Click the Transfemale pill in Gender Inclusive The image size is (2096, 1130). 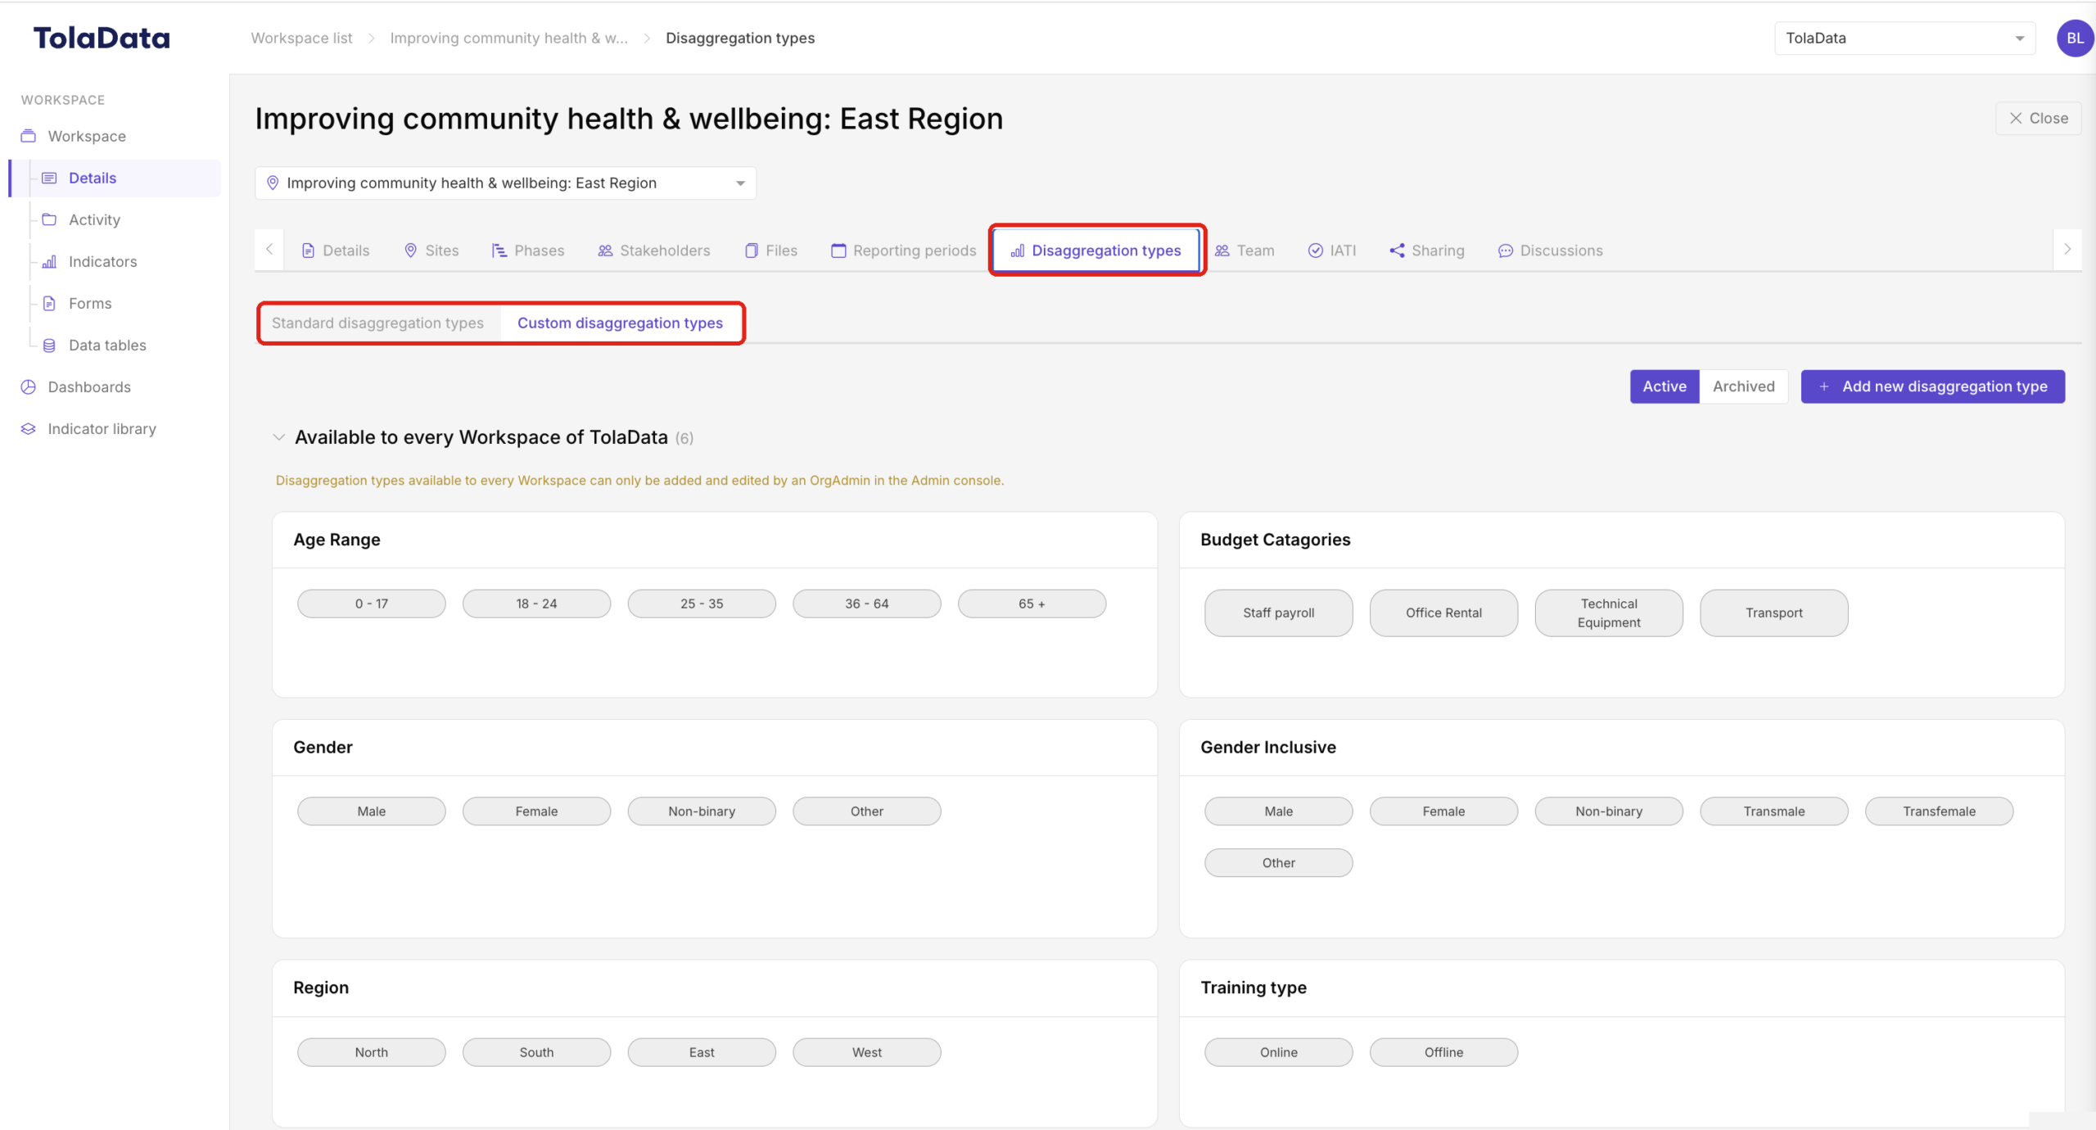pyautogui.click(x=1939, y=811)
